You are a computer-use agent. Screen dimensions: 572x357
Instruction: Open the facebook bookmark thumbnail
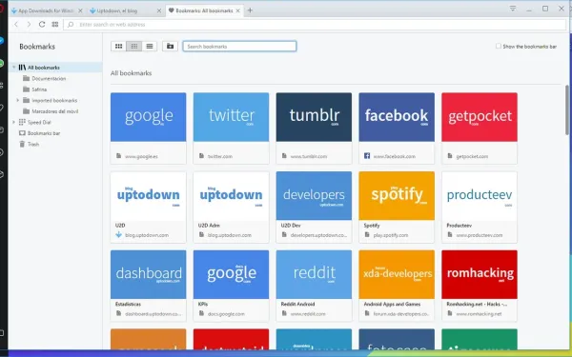[x=397, y=117]
